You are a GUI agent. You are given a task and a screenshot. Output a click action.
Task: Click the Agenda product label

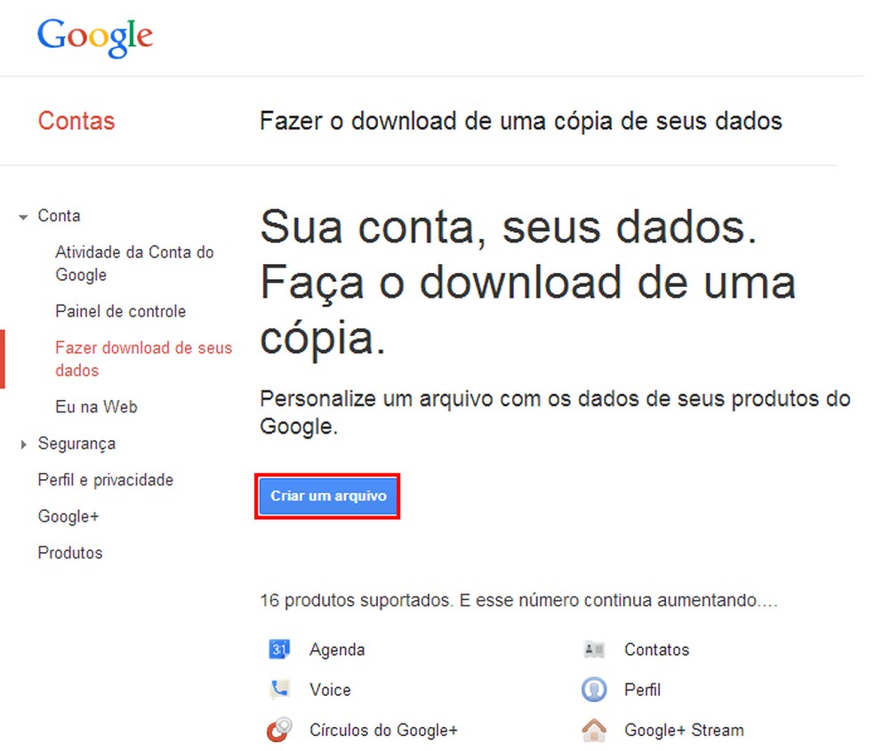(337, 650)
